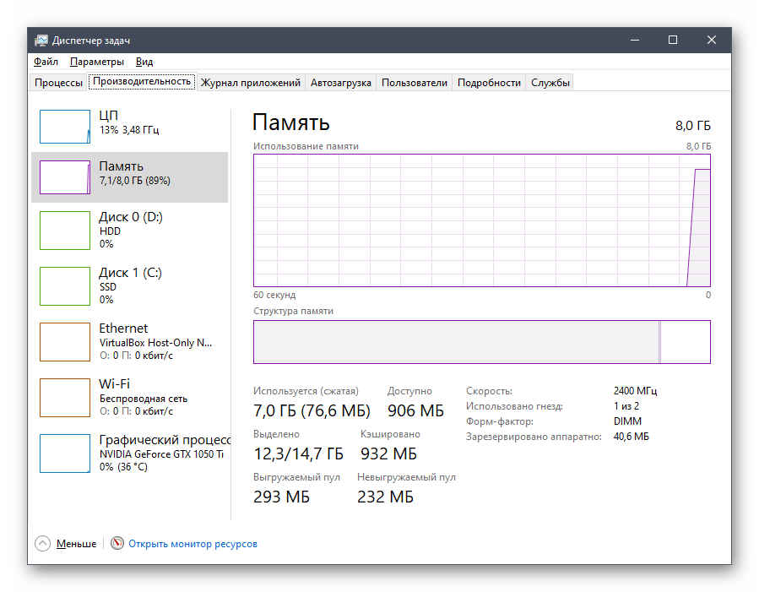The width and height of the screenshot is (759, 592).
Task: Go to the Автозагрузка tab
Action: [x=340, y=83]
